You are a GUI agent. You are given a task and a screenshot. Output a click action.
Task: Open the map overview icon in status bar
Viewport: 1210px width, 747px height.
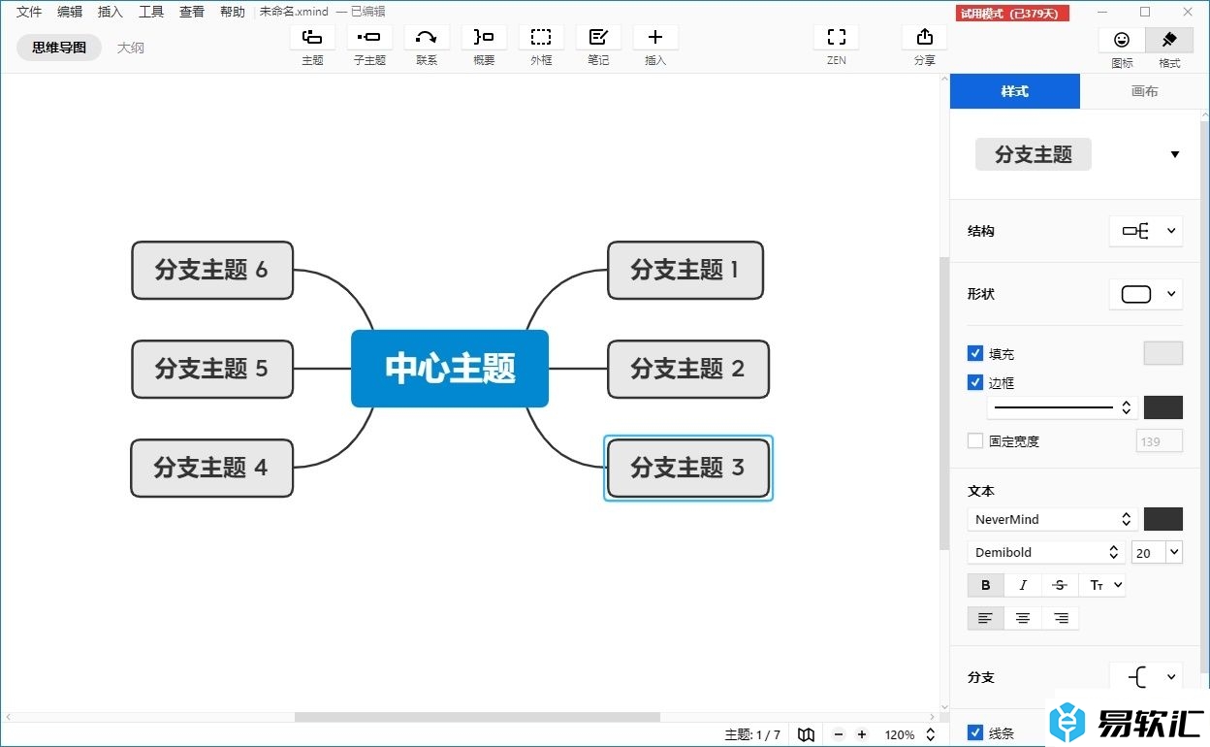point(806,735)
